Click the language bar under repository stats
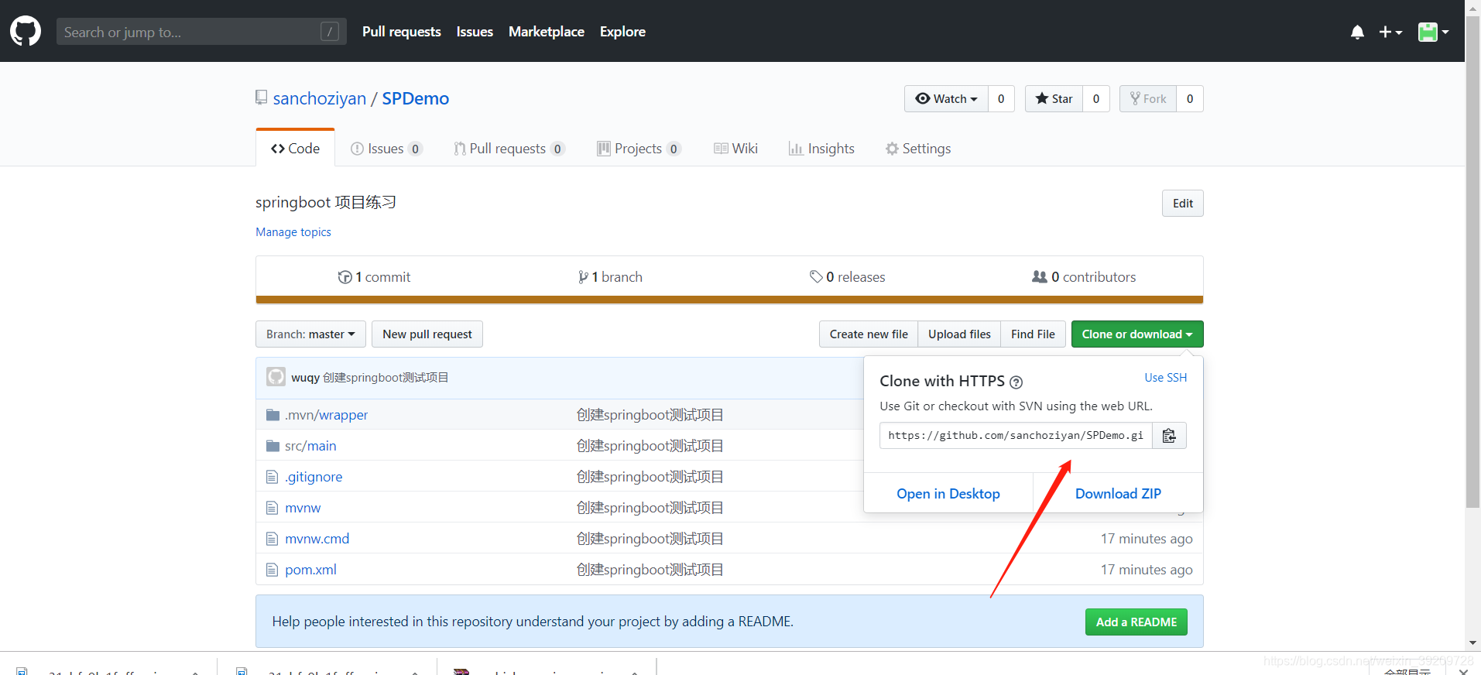Screen dimensions: 1481x675 pyautogui.click(x=729, y=300)
